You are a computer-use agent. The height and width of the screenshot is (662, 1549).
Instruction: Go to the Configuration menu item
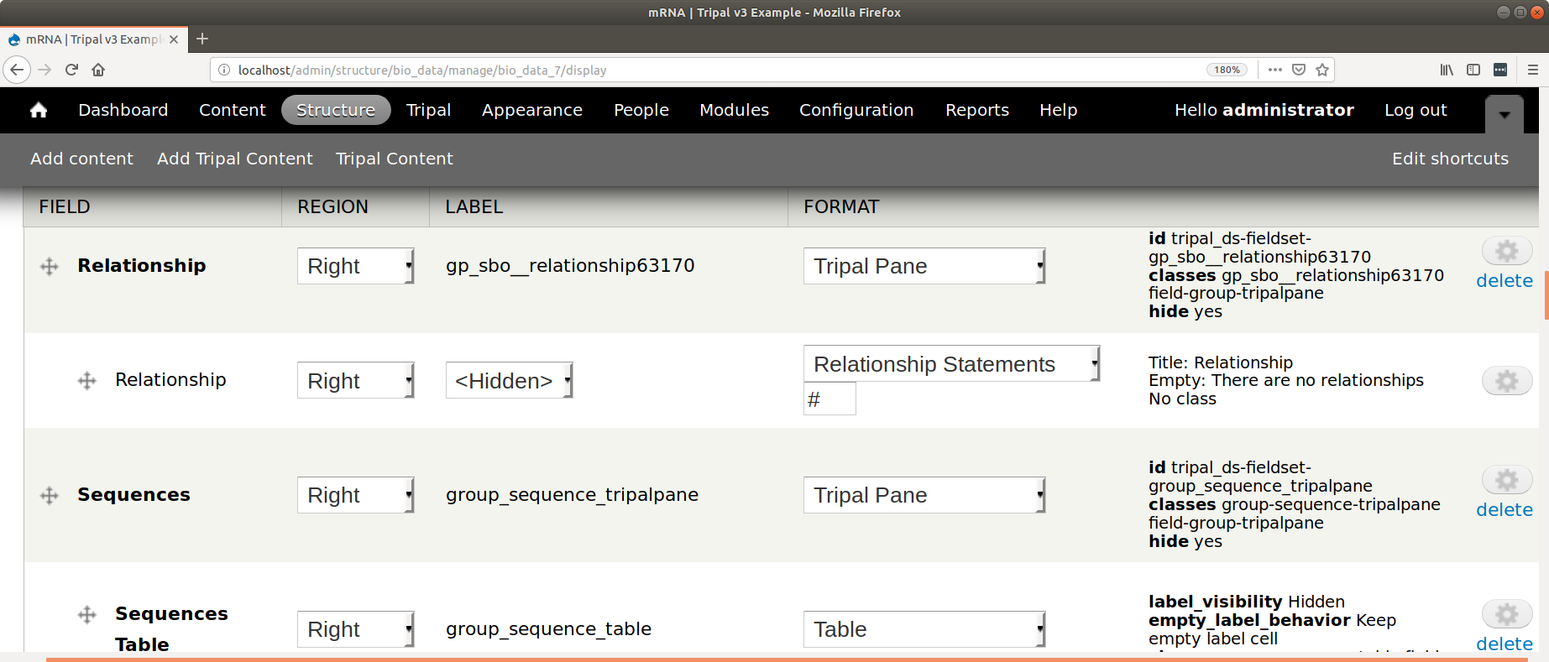click(x=856, y=110)
